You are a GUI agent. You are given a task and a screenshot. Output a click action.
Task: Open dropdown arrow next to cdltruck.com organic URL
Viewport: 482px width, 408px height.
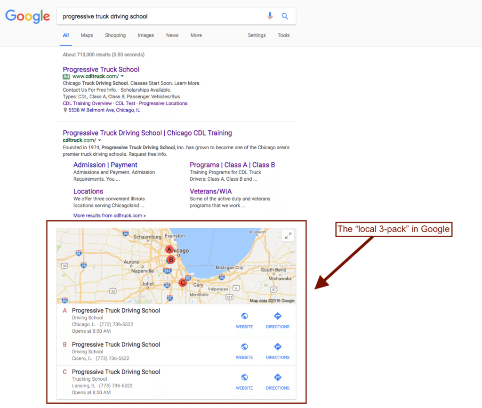100,140
